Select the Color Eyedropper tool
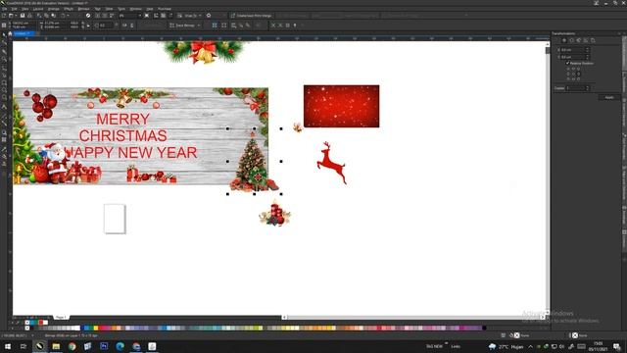Viewport: 627px width, 353px height. point(4,149)
